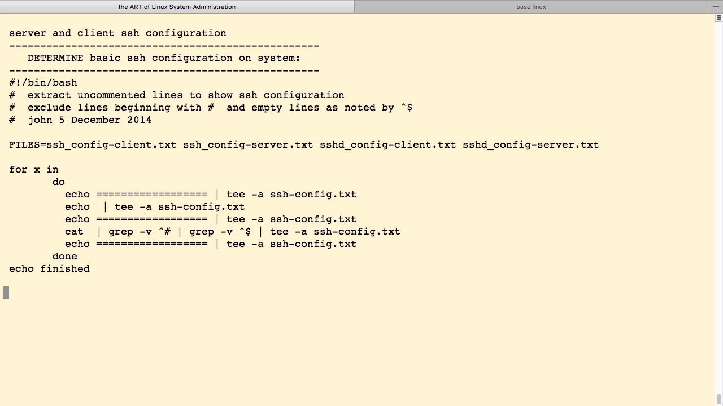Screen dimensions: 723x406
Task: Click the terminal cursor block
Action: tap(6, 293)
